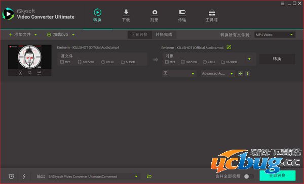
Task: Expand the 加载DVD dropdown arrow
Action: tap(73, 35)
